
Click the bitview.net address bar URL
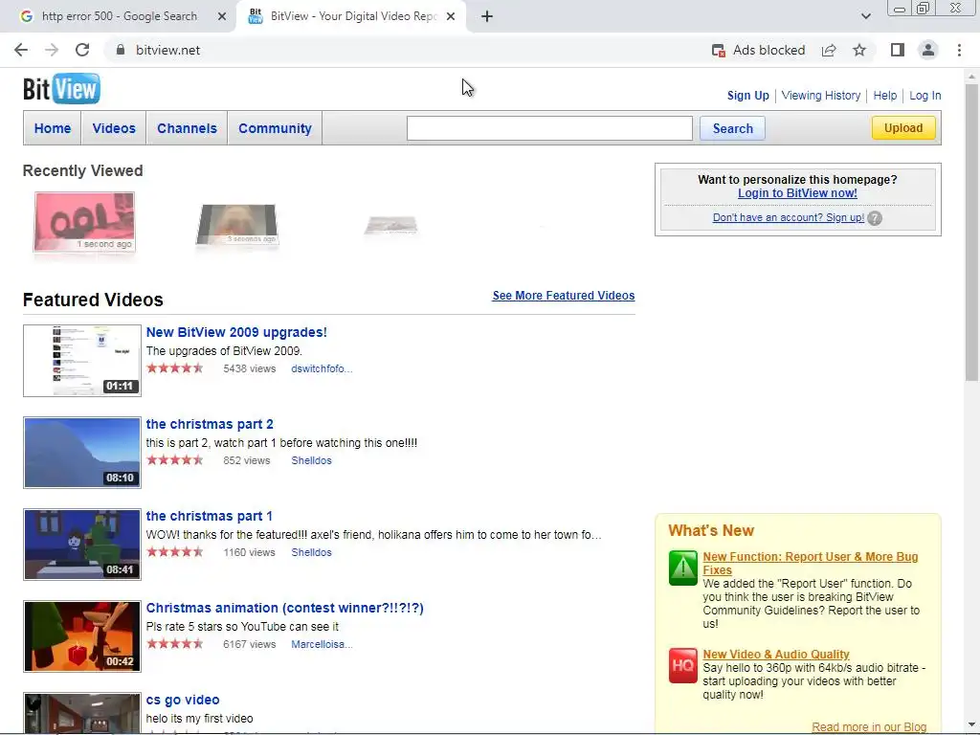167,50
